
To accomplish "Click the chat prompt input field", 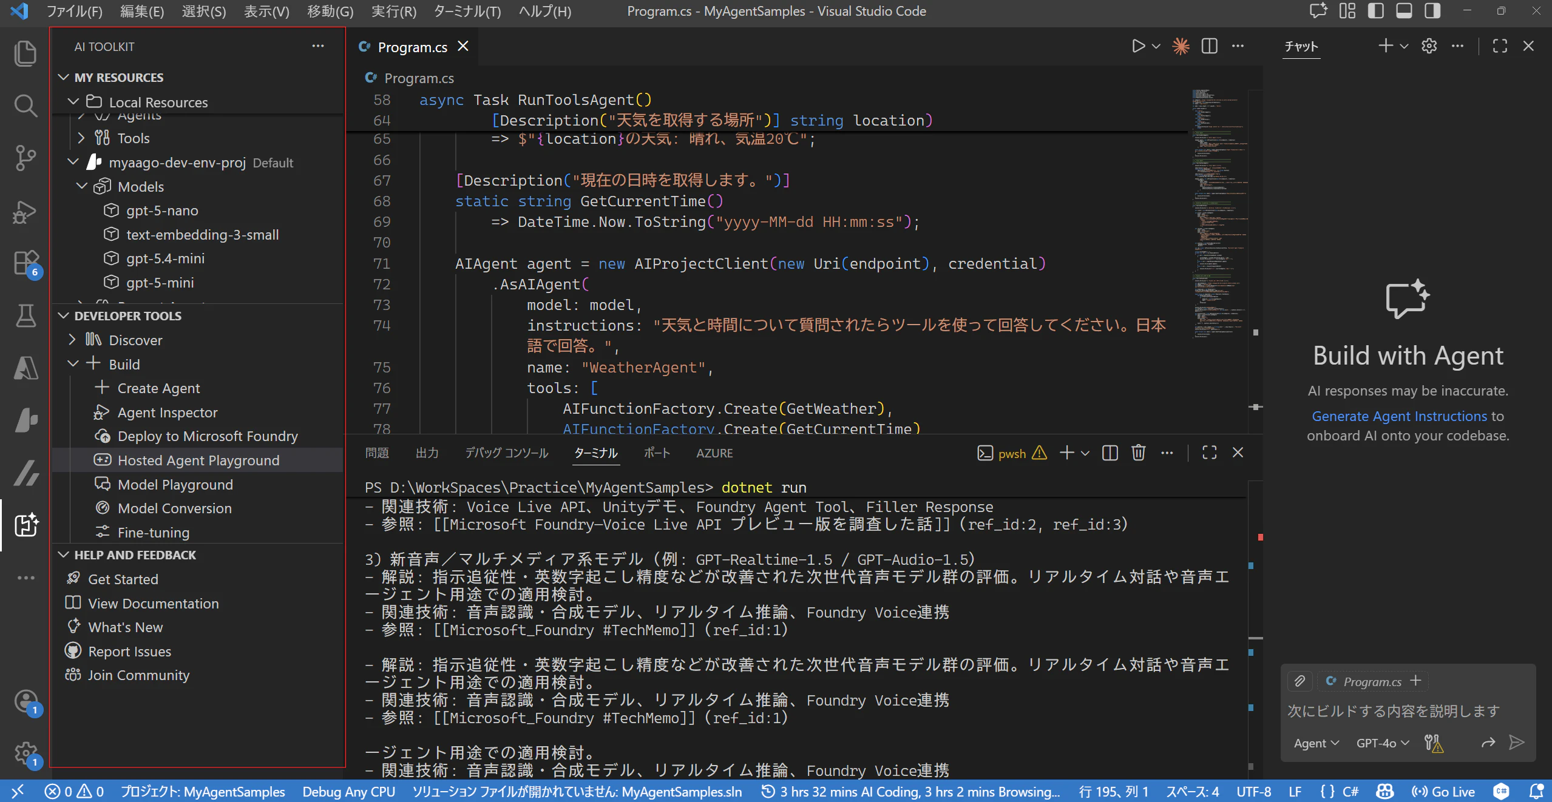I will coord(1407,711).
